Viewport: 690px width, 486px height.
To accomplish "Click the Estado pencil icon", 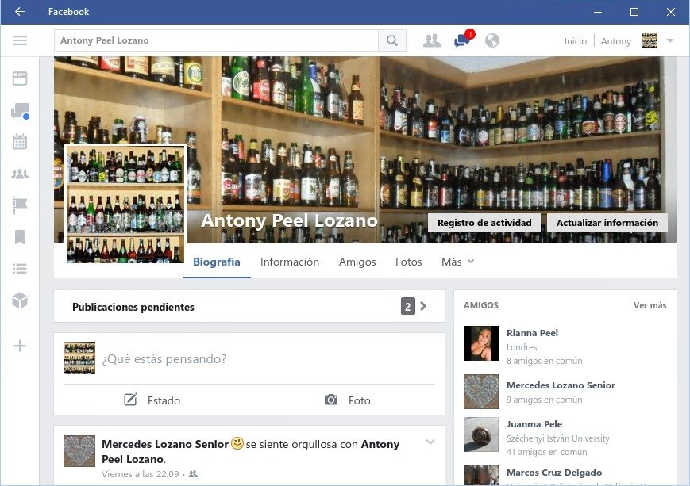I will (x=131, y=400).
